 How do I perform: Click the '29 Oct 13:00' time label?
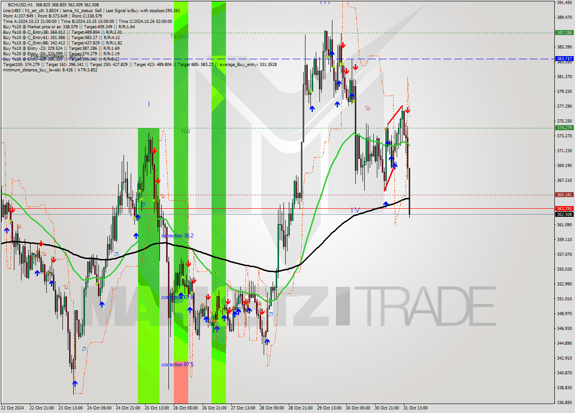(x=329, y=408)
